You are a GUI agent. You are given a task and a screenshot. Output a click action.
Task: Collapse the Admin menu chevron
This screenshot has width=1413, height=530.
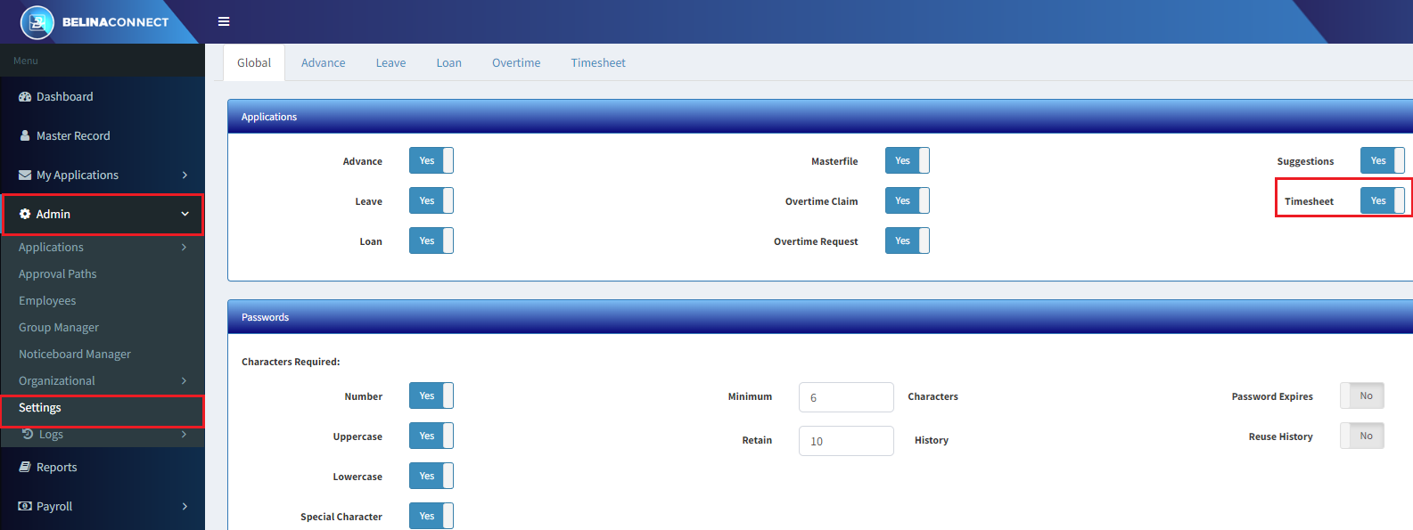pyautogui.click(x=185, y=214)
